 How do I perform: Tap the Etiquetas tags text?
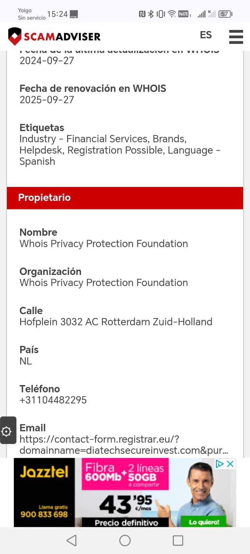(120, 150)
